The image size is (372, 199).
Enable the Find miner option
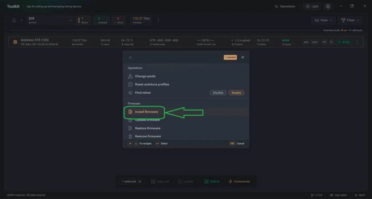[x=236, y=93]
